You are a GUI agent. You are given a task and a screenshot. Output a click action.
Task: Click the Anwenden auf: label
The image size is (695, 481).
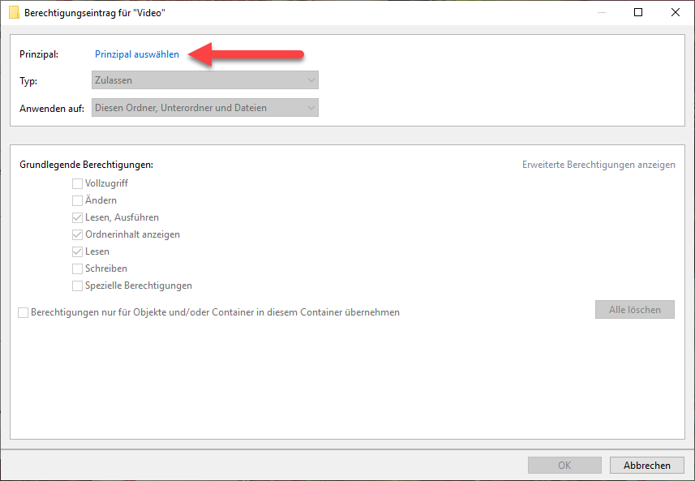(52, 108)
